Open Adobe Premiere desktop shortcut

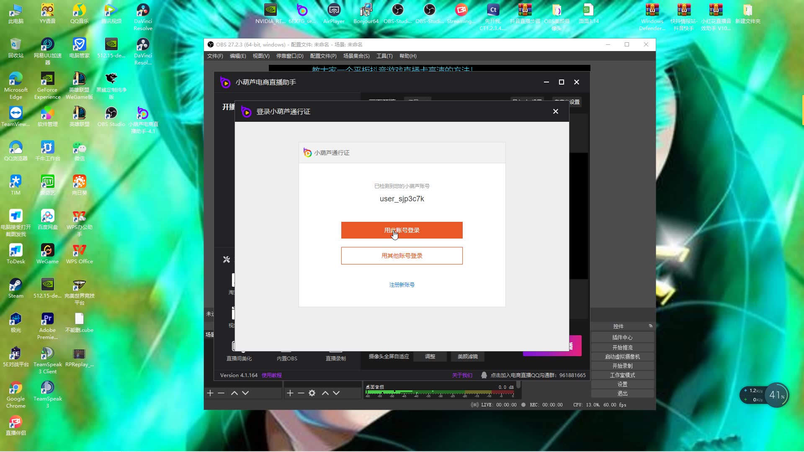(47, 326)
